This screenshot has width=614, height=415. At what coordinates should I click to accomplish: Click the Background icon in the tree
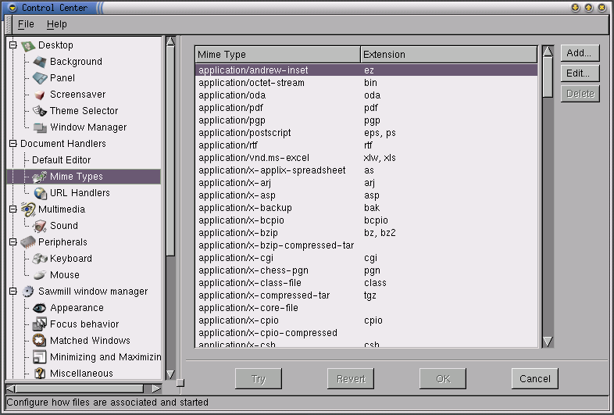(x=40, y=62)
